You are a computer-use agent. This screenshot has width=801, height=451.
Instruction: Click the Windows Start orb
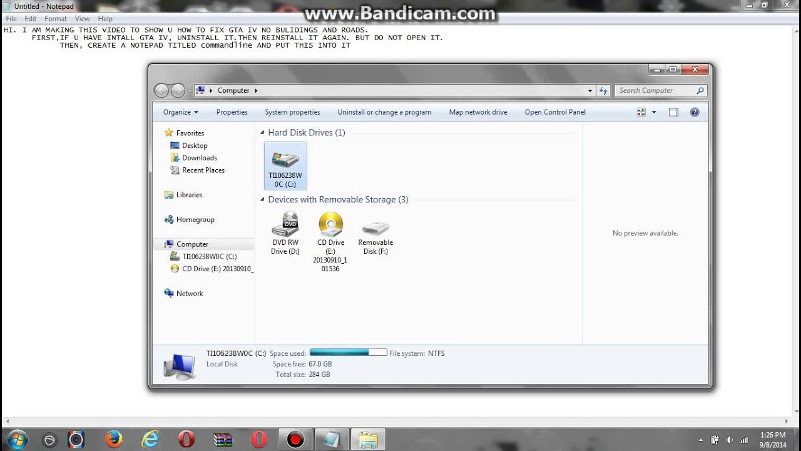(17, 439)
